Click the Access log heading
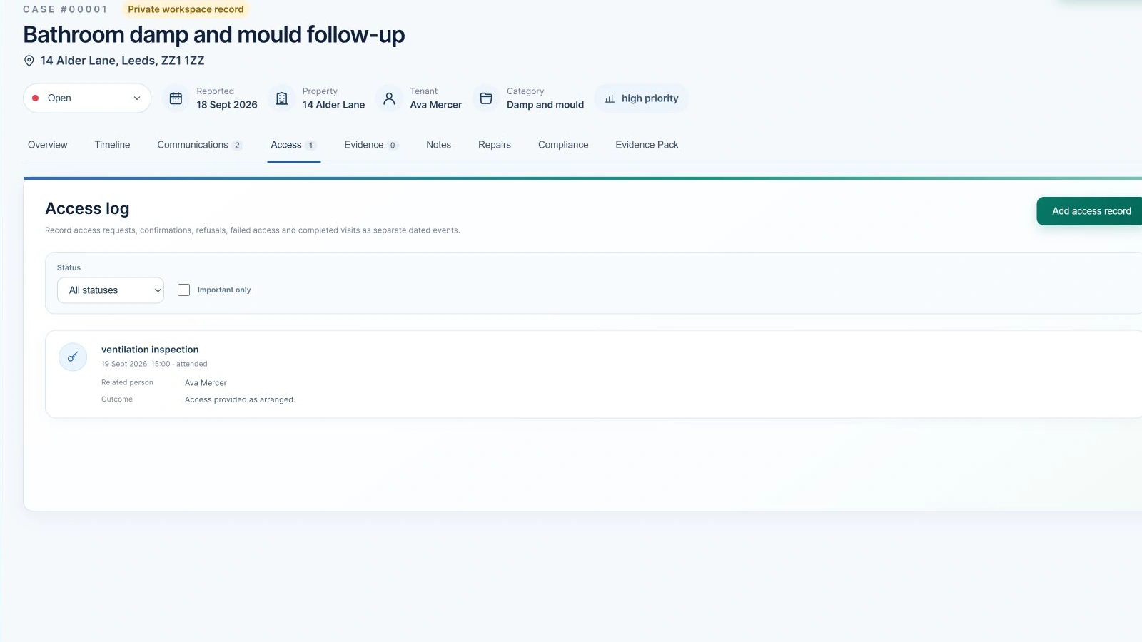 click(87, 208)
